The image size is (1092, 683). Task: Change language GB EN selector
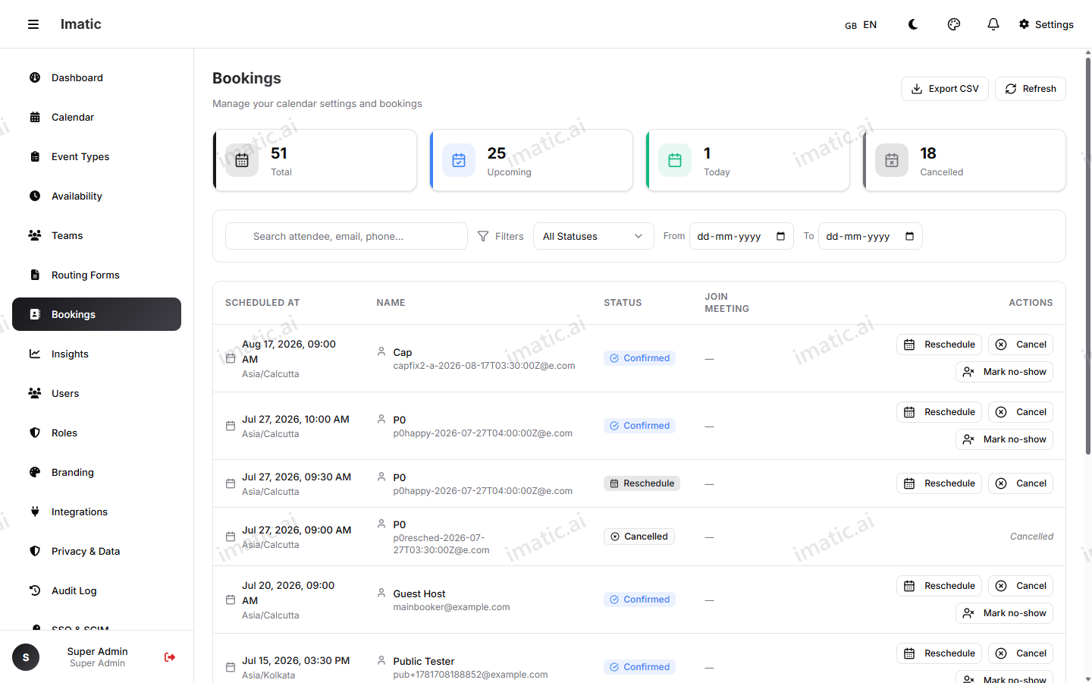click(861, 24)
